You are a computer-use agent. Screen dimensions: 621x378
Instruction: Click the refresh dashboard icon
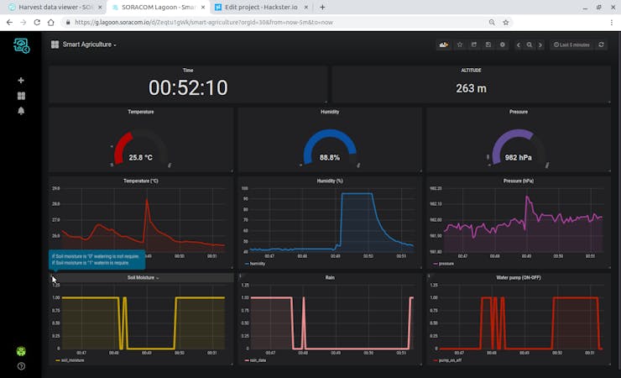click(x=601, y=45)
